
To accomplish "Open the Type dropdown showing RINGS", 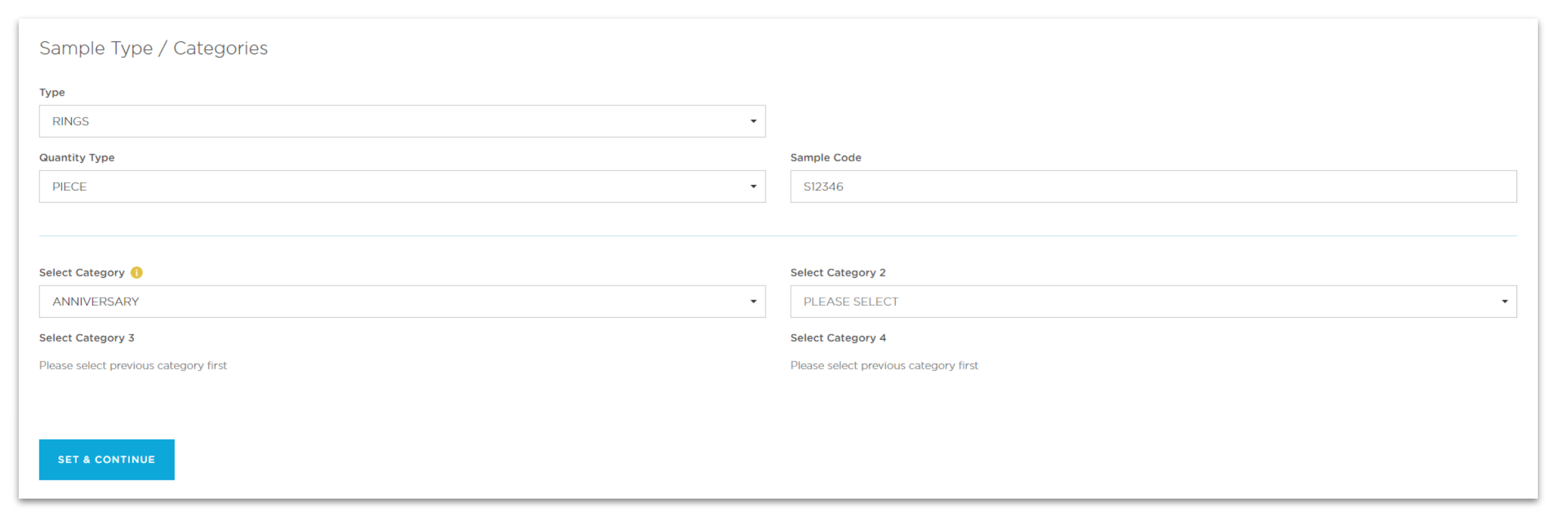I will (402, 121).
